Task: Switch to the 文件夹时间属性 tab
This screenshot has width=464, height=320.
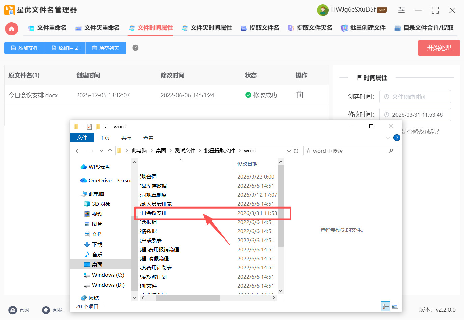Action: point(207,28)
